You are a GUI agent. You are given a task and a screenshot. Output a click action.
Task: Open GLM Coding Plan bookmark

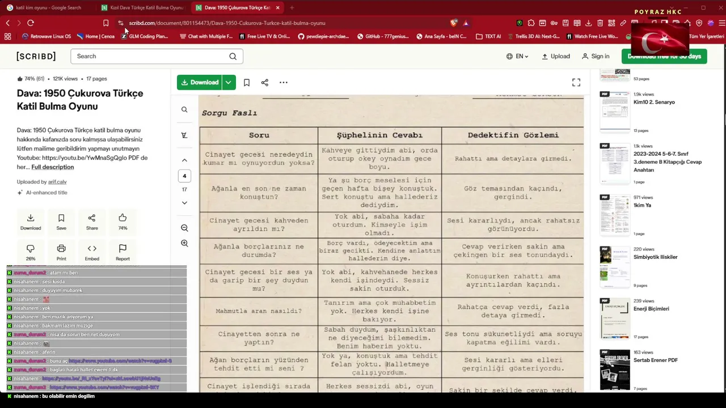coord(145,36)
